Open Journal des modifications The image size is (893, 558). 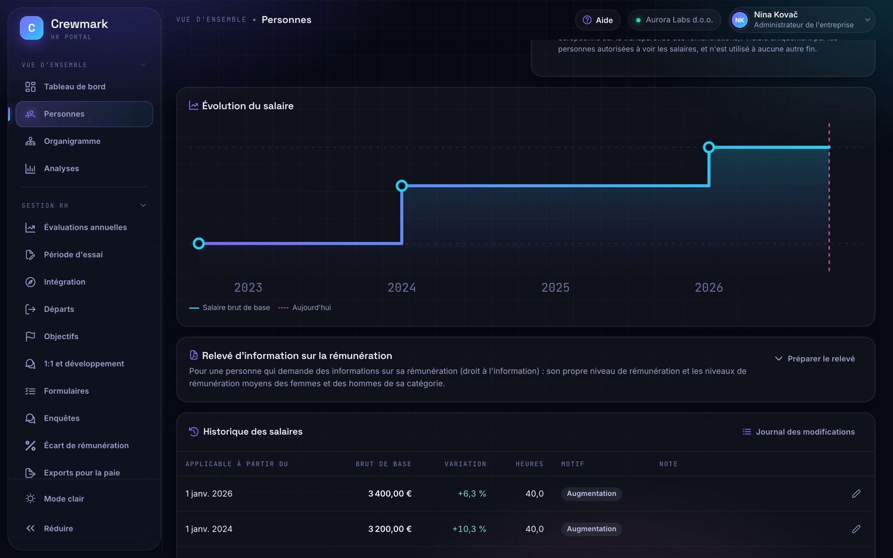[x=799, y=432]
